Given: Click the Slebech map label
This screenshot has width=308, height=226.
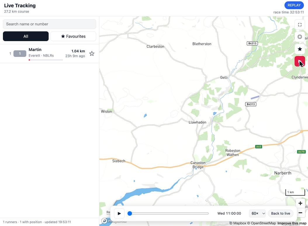Looking at the screenshot, I should 119,161.
